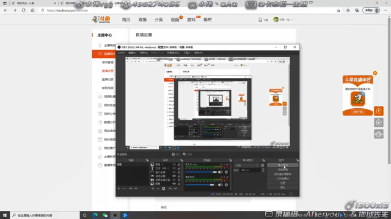The image size is (391, 219).
Task: Undock the scenes panel using its header icon
Action: (x=147, y=160)
